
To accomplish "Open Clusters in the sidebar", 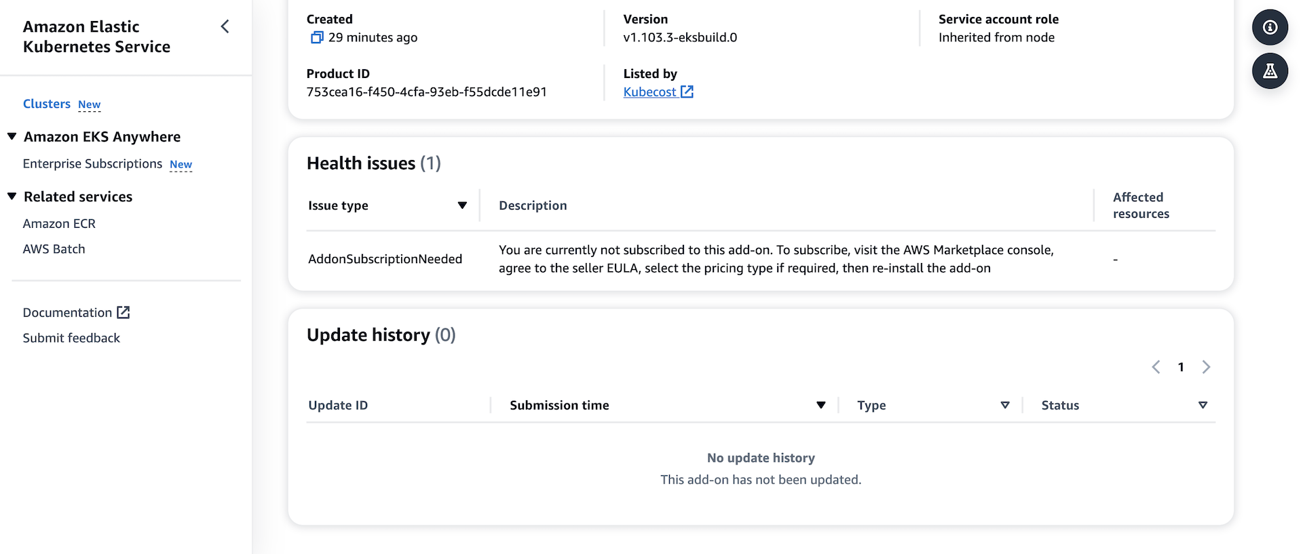I will pyautogui.click(x=47, y=104).
